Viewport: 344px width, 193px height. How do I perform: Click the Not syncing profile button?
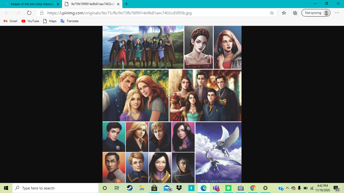tap(316, 13)
